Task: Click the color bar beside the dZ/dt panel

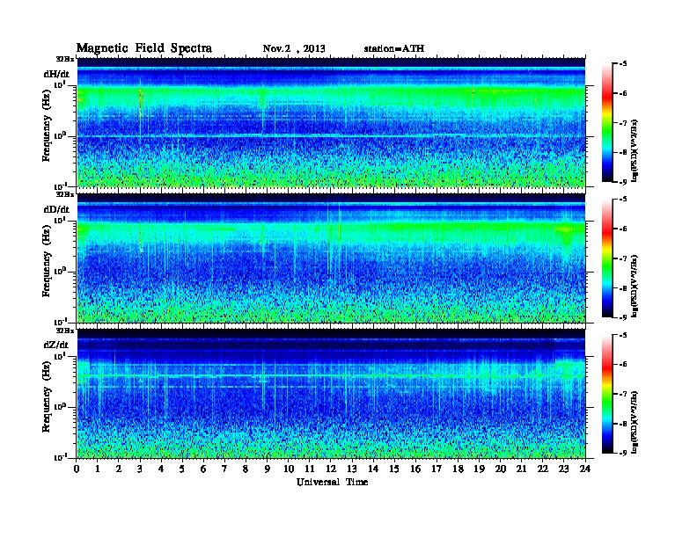Action: 607,393
